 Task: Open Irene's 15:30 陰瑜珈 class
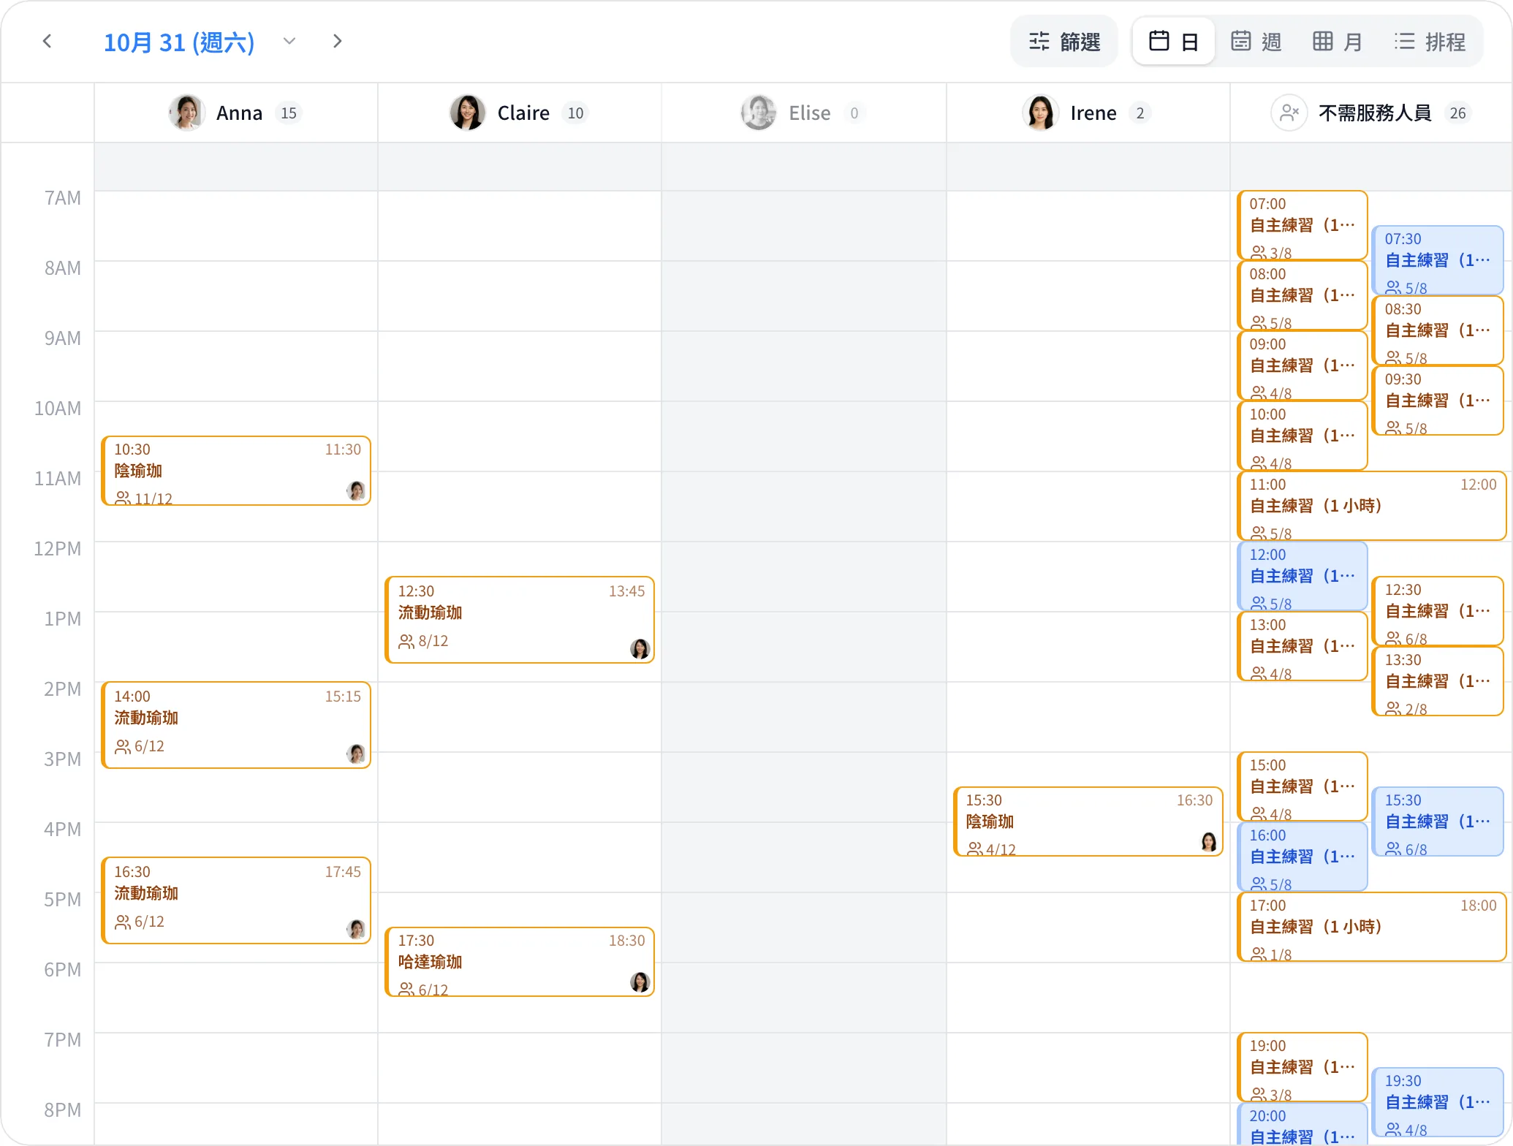click(x=1088, y=821)
